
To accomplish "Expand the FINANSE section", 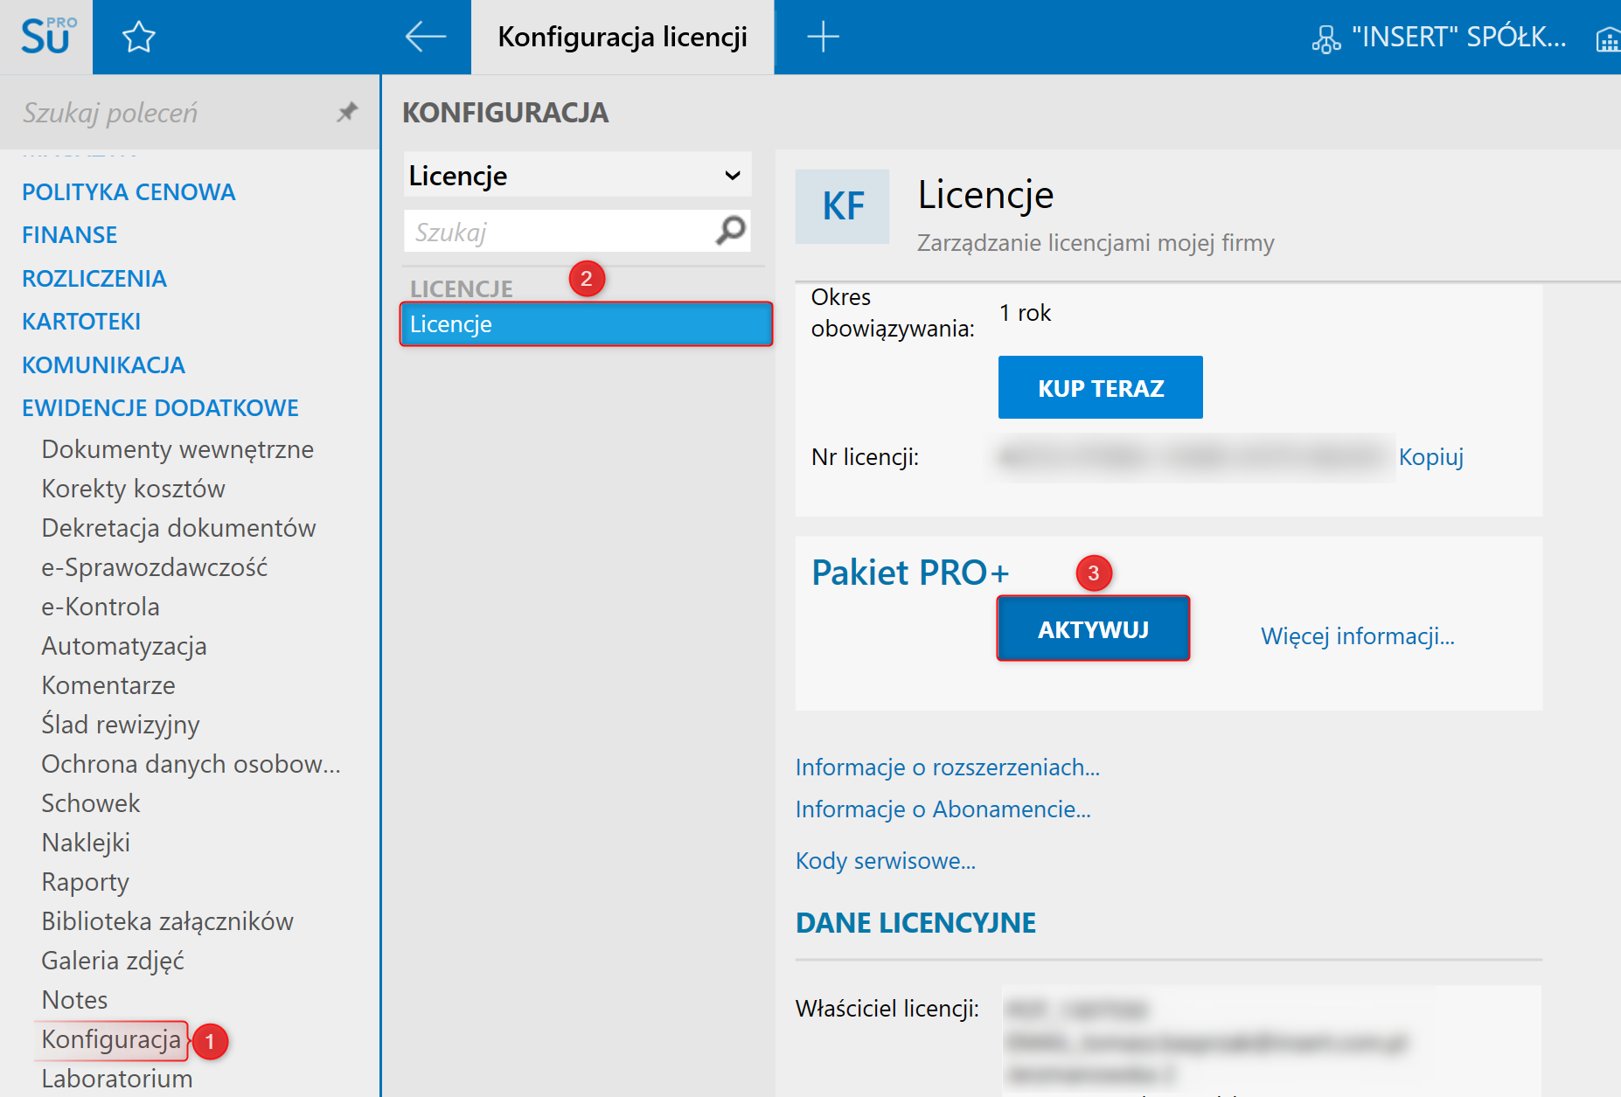I will tap(70, 235).
